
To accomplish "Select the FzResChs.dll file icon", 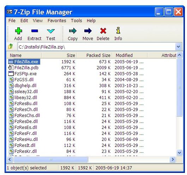I will coord(11,115).
